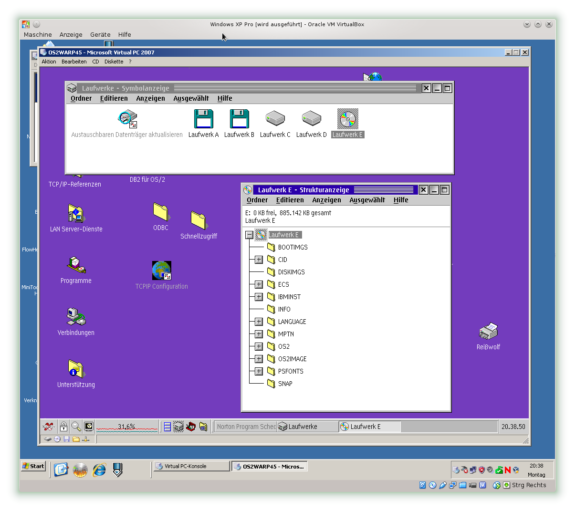The width and height of the screenshot is (575, 511).
Task: Open Ordner menu in Laufwerke window
Action: (81, 98)
